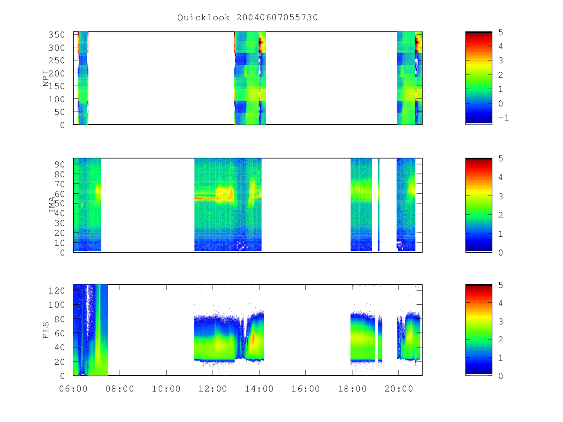Click the IMA y-axis label

click(52, 205)
